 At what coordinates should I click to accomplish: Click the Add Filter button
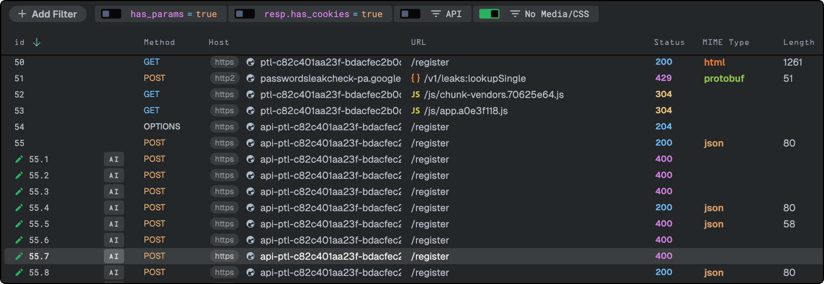point(48,14)
